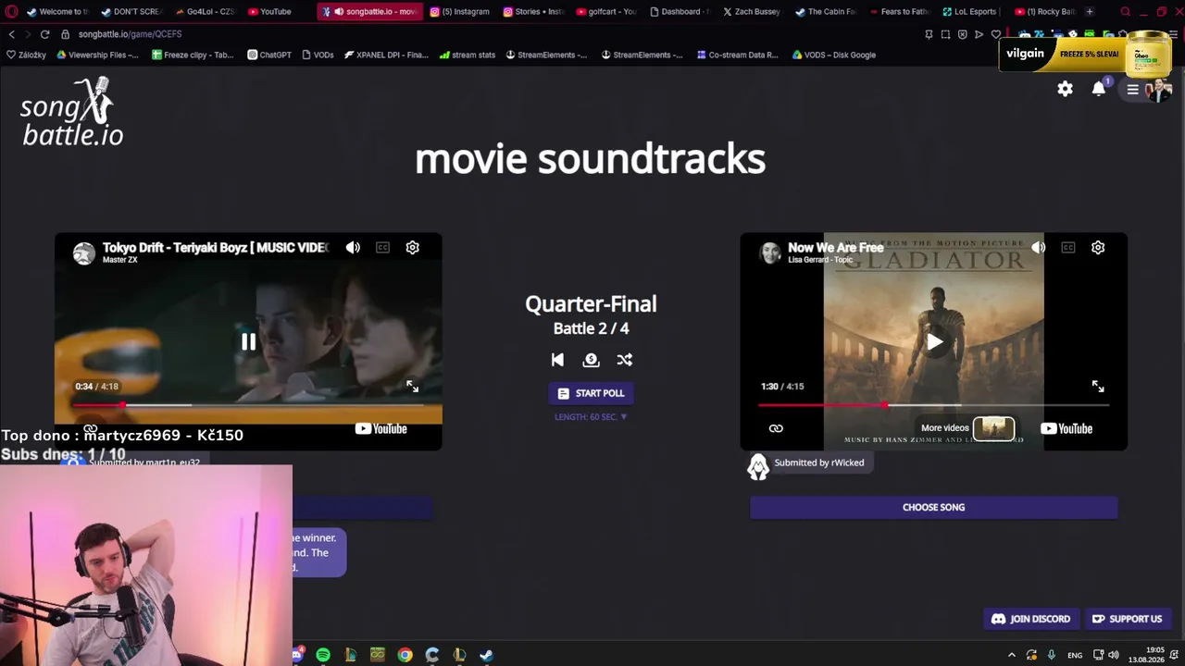This screenshot has width=1185, height=666.
Task: Click the songbattle.io logo
Action: point(72,112)
